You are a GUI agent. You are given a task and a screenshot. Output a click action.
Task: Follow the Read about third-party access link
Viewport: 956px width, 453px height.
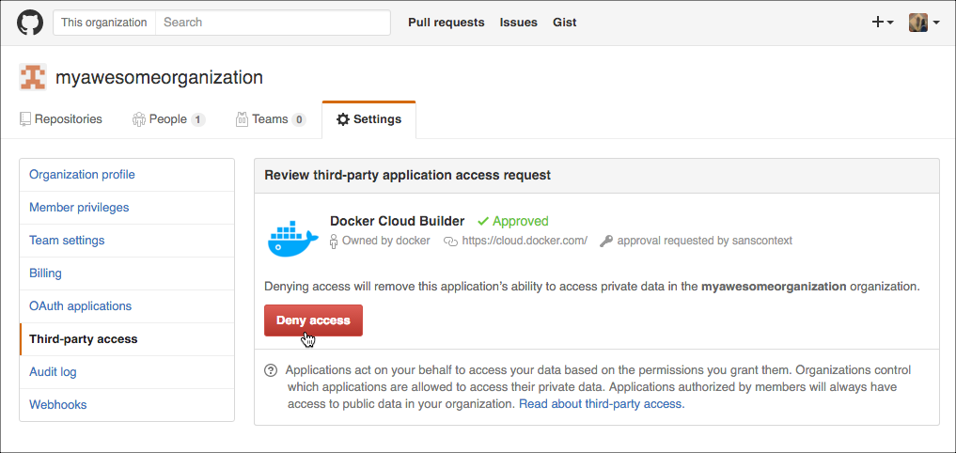pos(602,404)
